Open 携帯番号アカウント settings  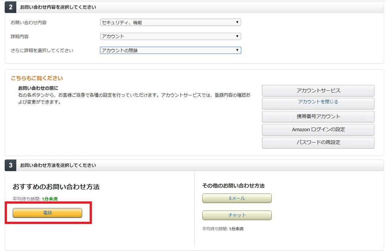pyautogui.click(x=318, y=117)
